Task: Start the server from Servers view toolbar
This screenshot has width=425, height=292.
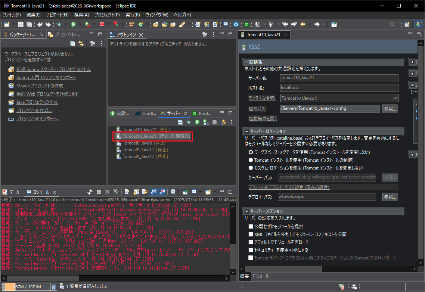Action: 197,122
